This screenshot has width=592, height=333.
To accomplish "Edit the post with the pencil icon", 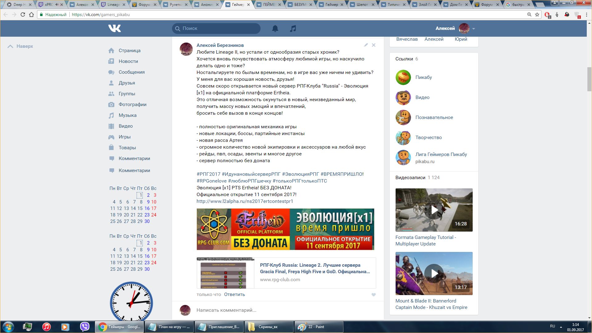I will [366, 45].
